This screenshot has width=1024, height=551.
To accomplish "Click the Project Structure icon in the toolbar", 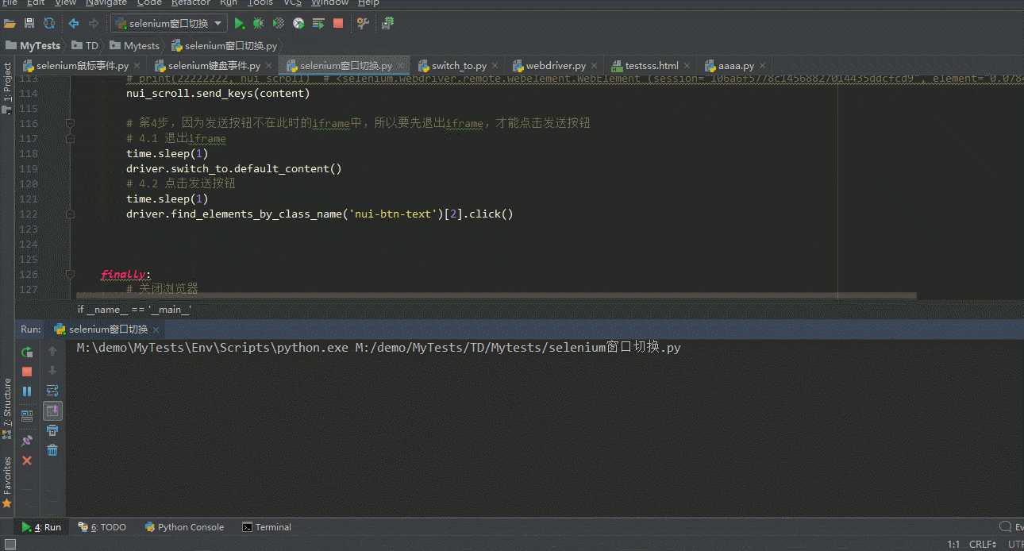I will (387, 24).
